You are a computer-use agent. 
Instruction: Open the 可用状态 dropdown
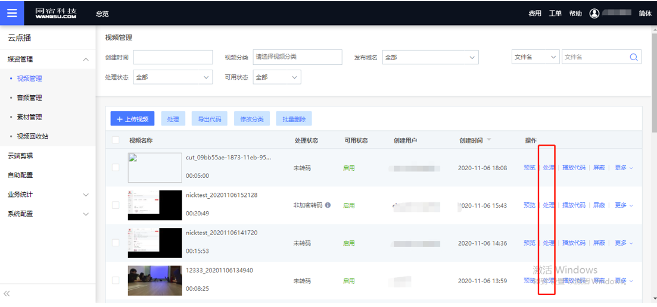277,77
